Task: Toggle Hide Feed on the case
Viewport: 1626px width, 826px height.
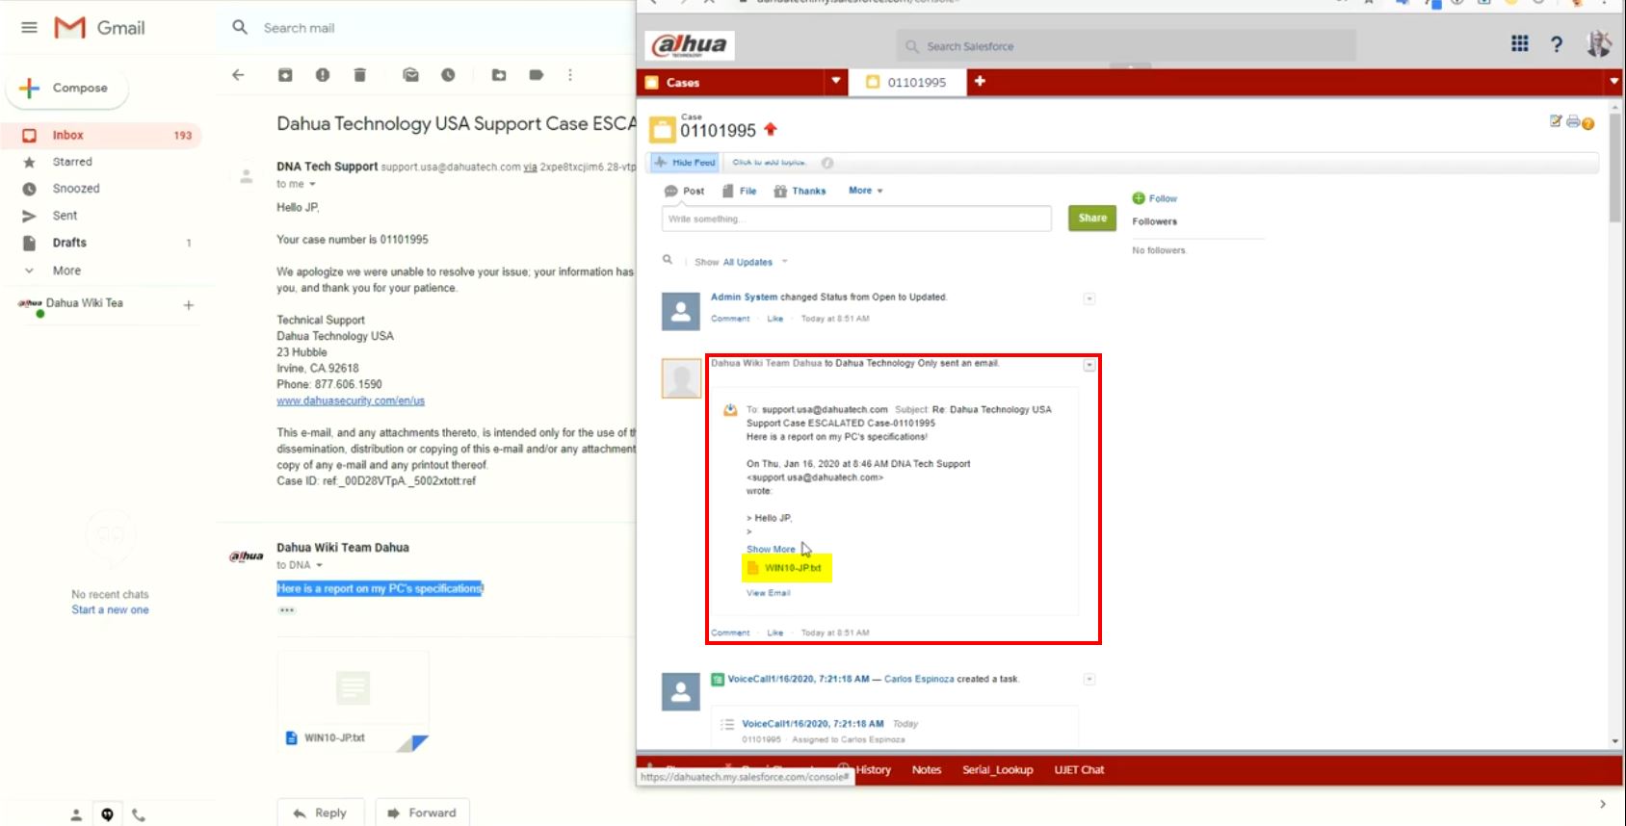Action: click(685, 163)
